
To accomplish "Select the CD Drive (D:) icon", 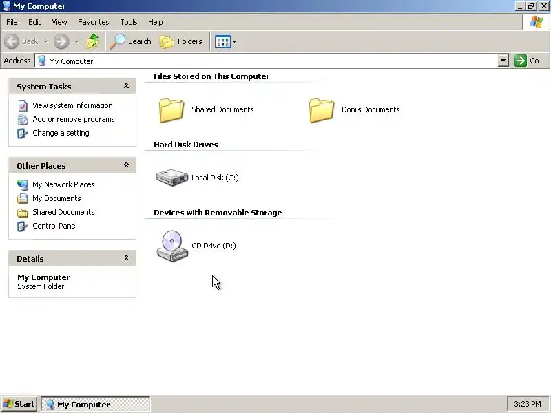I will coord(172,246).
